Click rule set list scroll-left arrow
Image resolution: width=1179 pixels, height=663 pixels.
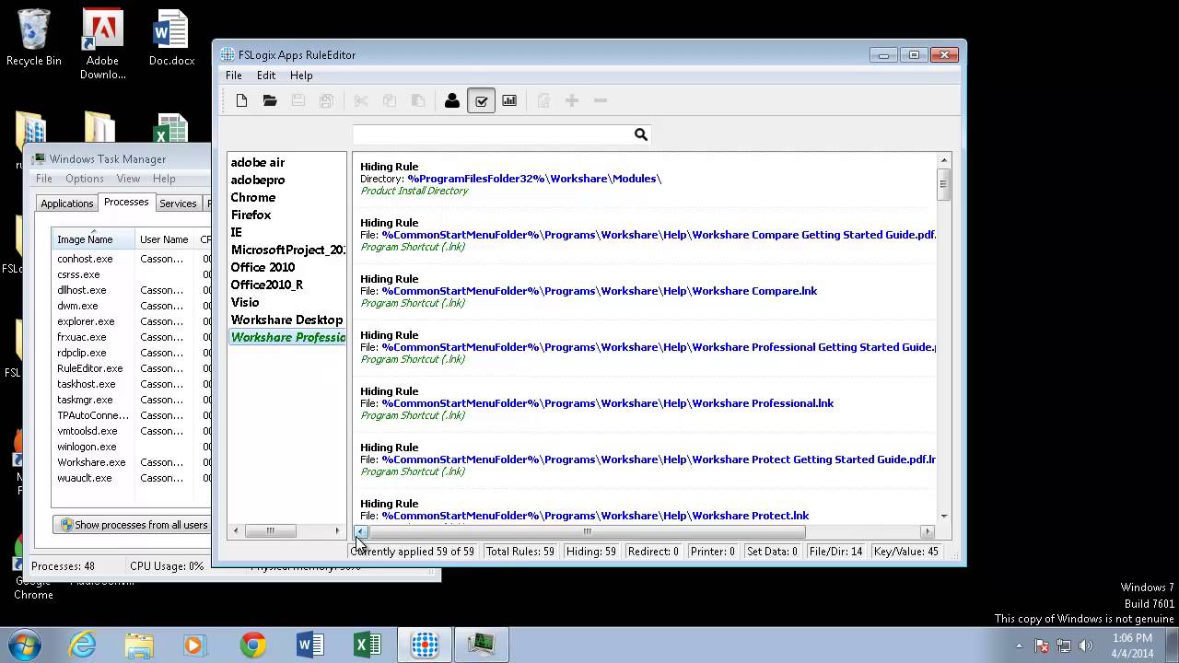point(236,530)
